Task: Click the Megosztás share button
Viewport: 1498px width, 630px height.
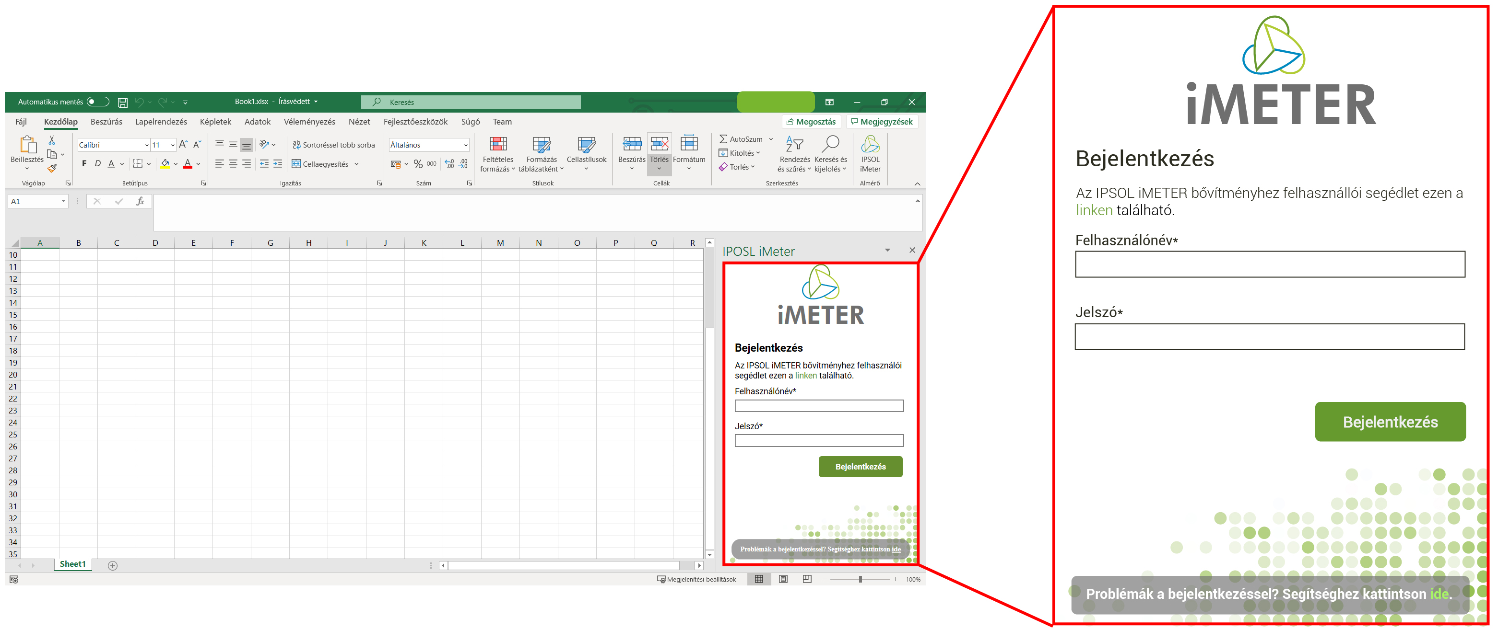Action: (x=811, y=122)
